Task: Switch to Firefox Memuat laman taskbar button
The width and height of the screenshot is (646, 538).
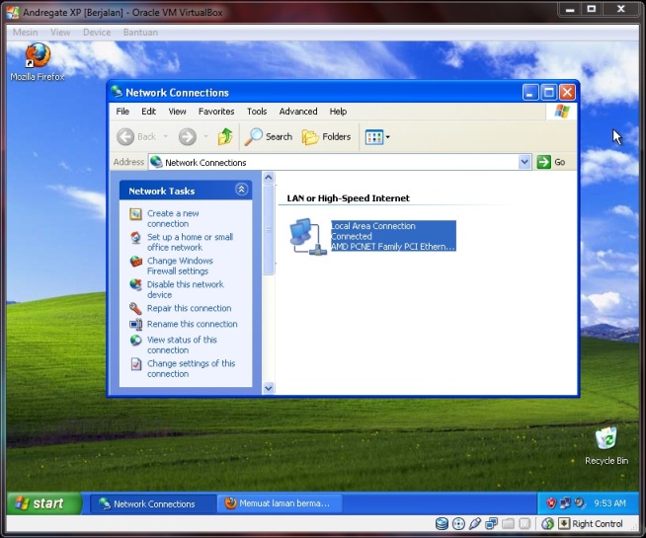Action: coord(280,503)
